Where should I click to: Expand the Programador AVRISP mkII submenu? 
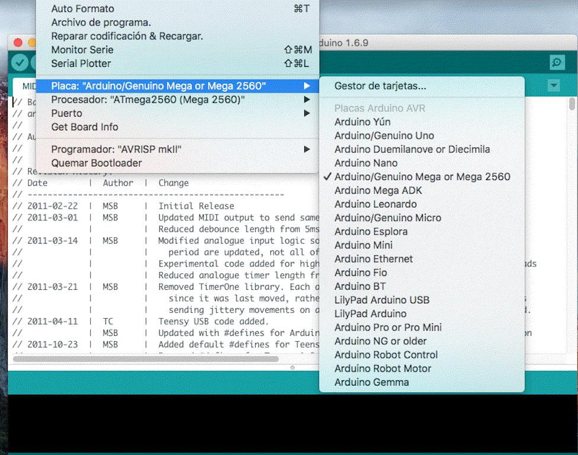coord(116,149)
